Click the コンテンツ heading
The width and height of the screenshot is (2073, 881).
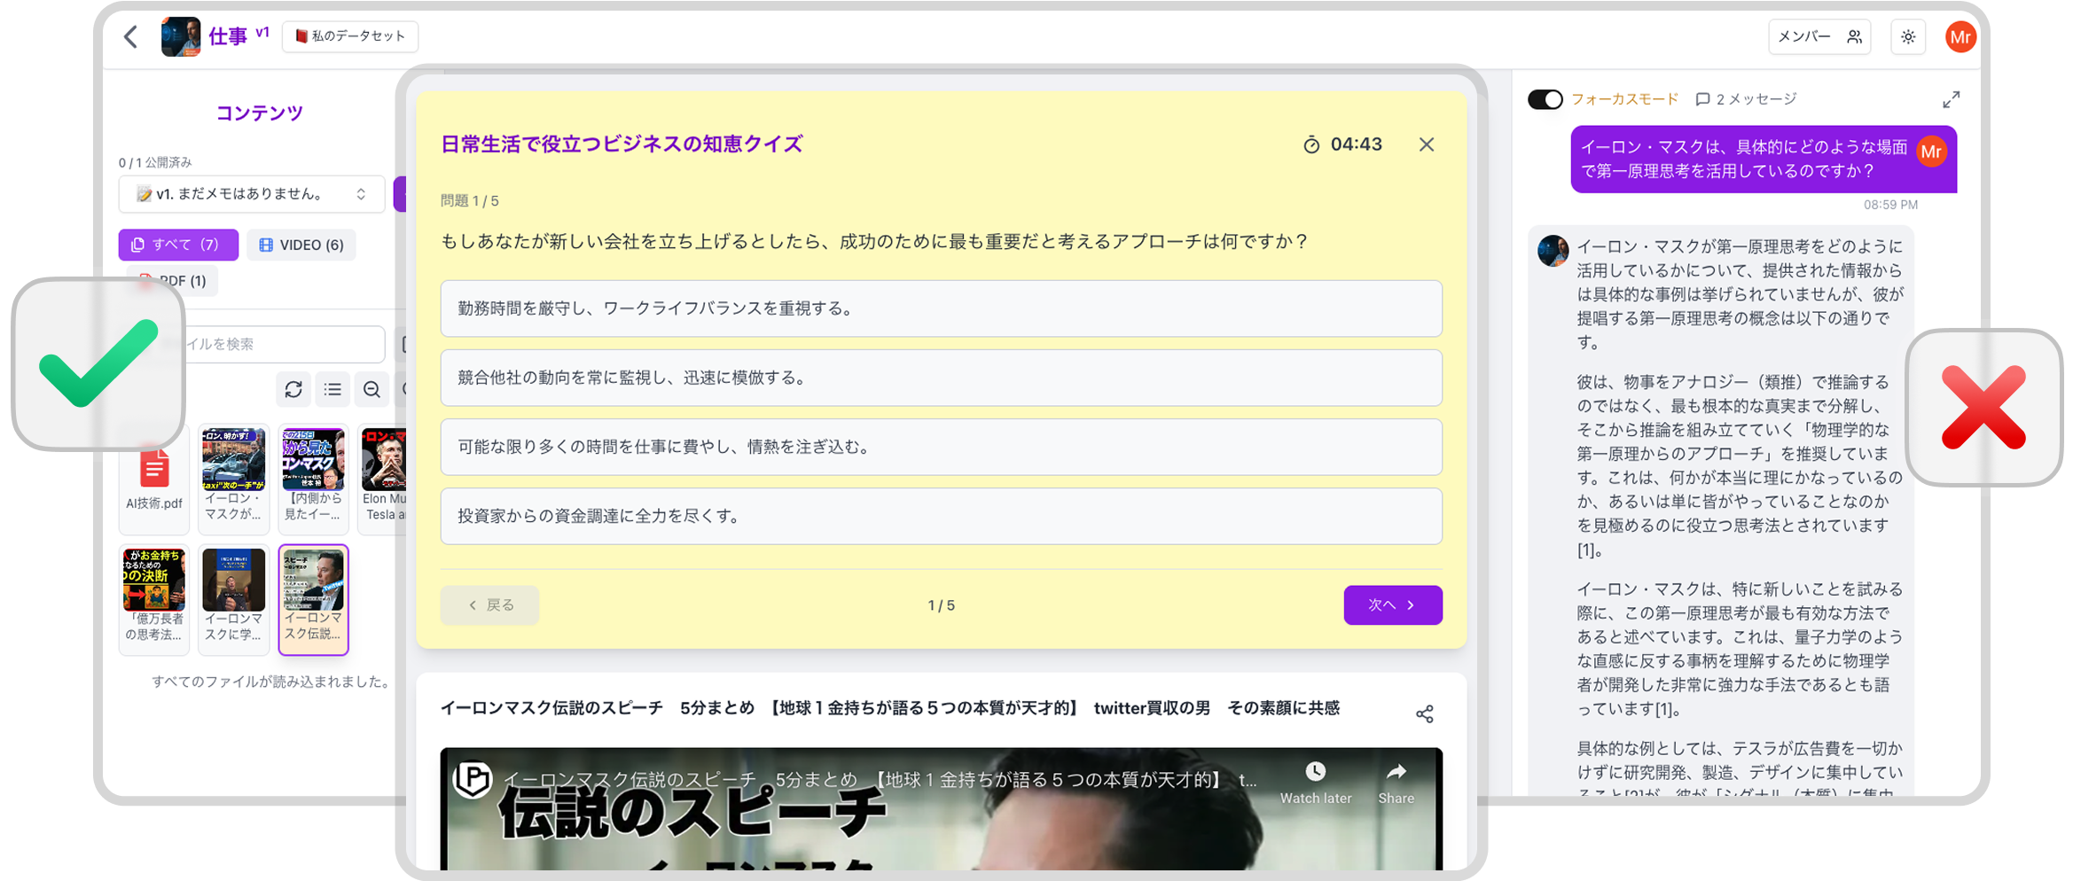pyautogui.click(x=259, y=113)
